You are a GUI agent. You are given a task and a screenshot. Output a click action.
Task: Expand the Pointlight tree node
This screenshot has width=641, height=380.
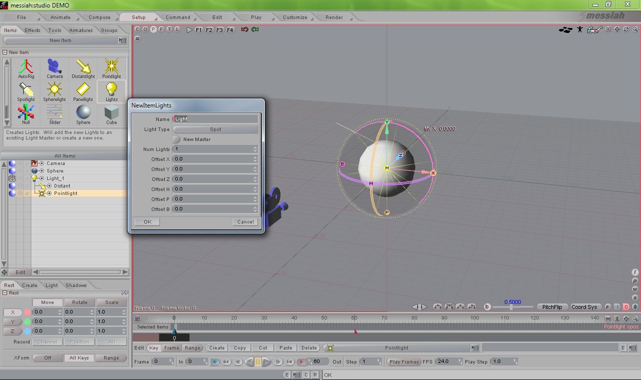tap(50, 193)
